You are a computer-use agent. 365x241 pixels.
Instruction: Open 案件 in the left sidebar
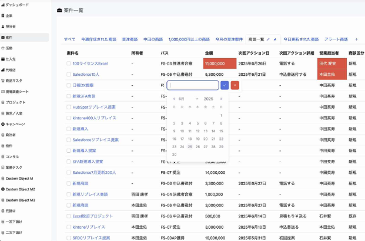[9, 37]
